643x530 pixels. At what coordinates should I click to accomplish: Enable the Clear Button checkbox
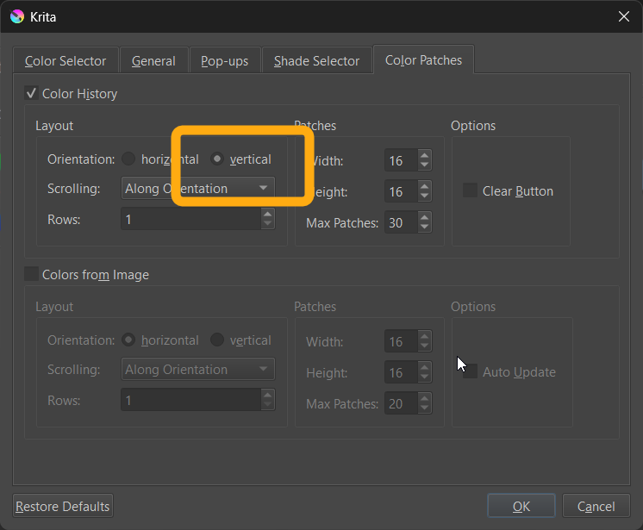coord(471,190)
